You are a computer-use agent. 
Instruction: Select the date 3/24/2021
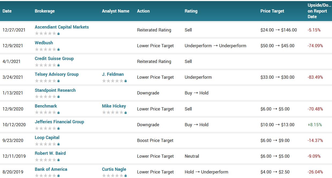pyautogui.click(x=13, y=77)
